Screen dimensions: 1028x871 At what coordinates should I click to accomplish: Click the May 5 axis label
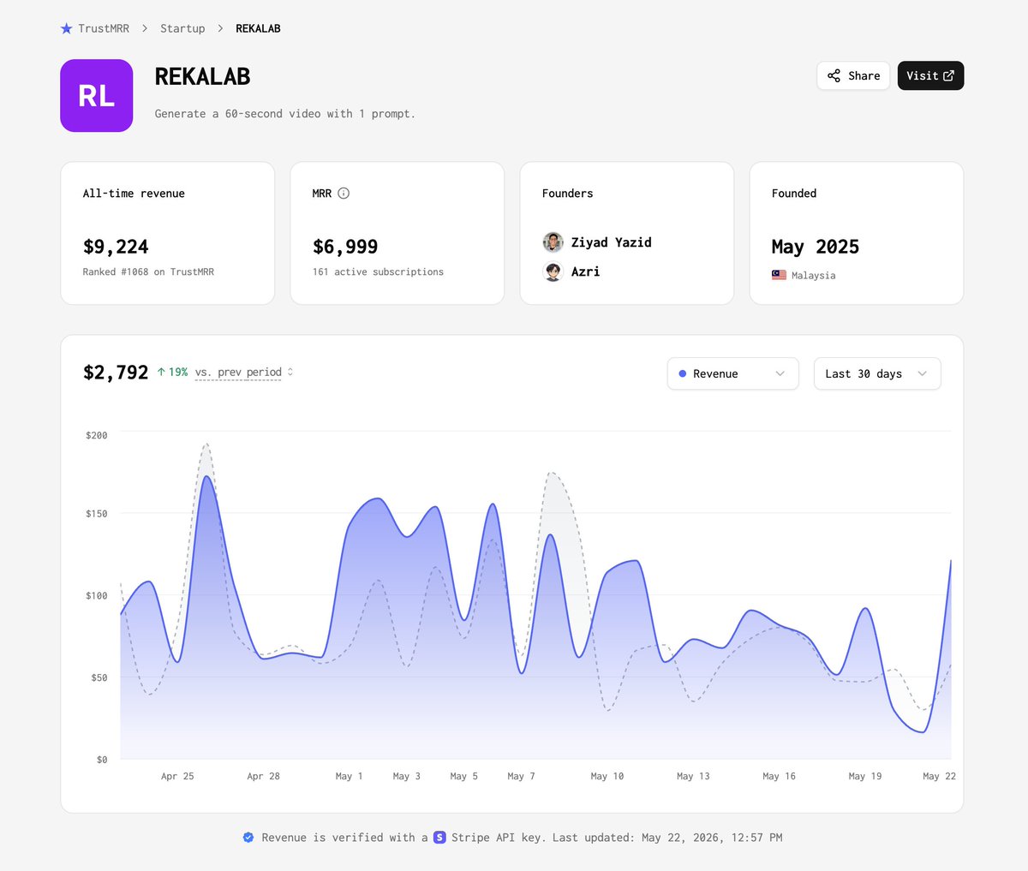tap(463, 776)
